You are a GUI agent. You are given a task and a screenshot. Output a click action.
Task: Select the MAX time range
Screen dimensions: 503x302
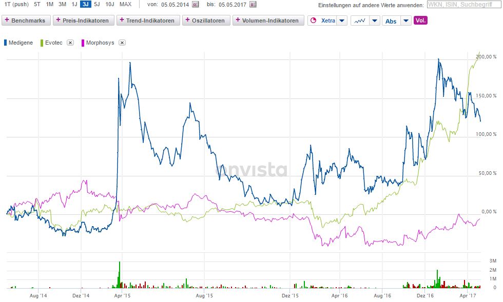point(125,5)
